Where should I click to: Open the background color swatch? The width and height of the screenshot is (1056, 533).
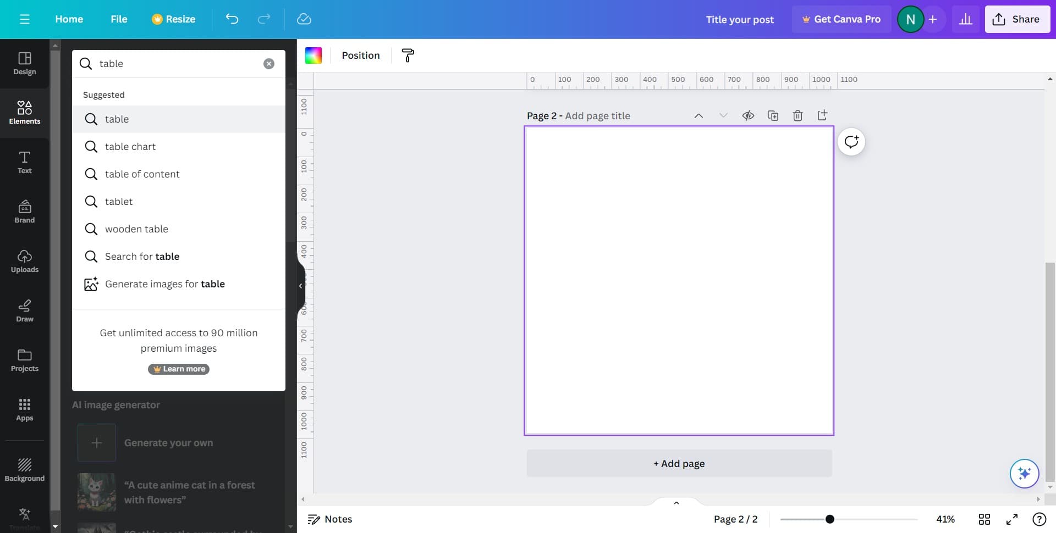(313, 55)
